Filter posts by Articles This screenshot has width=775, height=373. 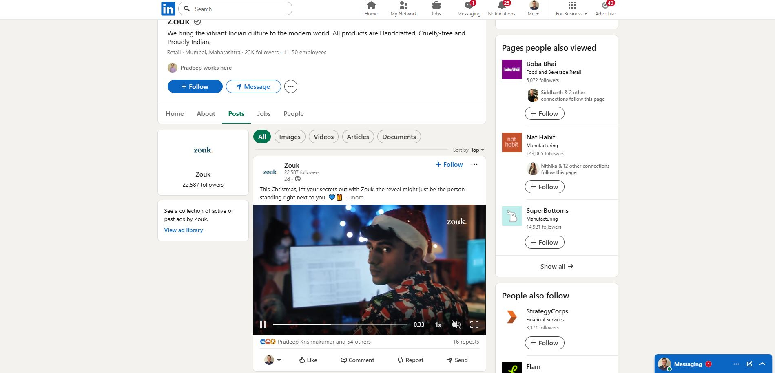pyautogui.click(x=358, y=137)
